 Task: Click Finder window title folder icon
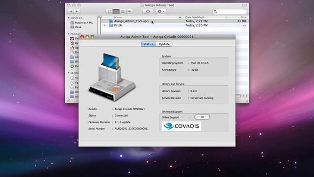(142, 5)
